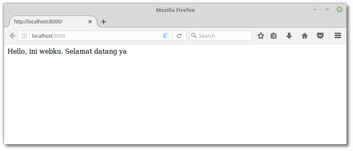Show site information via the info icon
Screen dimensions: 353x151
pyautogui.click(x=24, y=36)
